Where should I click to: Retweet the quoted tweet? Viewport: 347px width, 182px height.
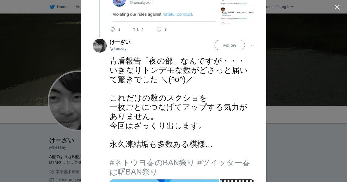tap(136, 29)
